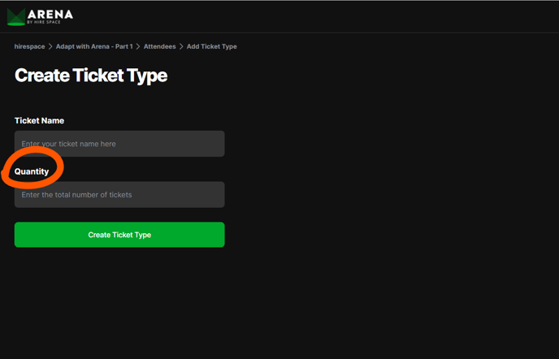The height and width of the screenshot is (359, 559).
Task: Click the chevron after Attendees breadcrumb
Action: click(181, 46)
